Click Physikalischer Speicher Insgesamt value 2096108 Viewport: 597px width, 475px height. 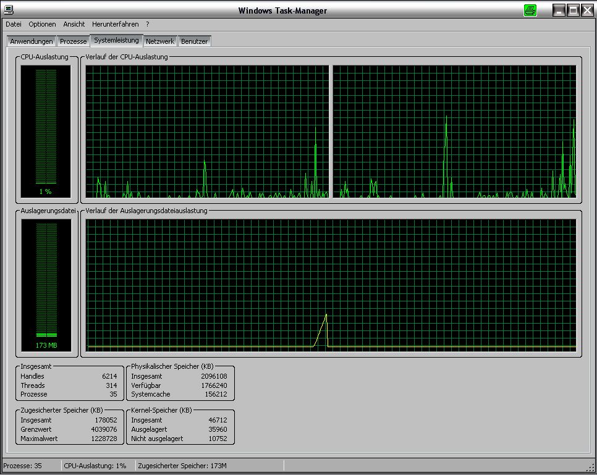pos(214,376)
